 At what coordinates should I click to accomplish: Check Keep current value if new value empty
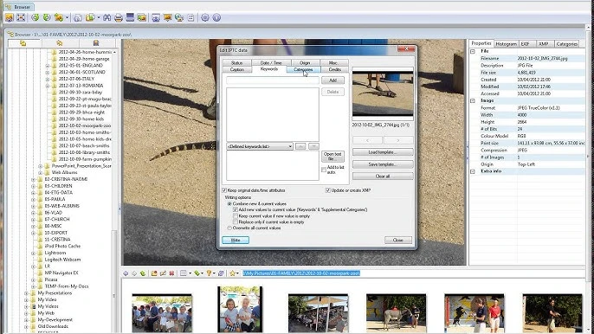pyautogui.click(x=236, y=215)
